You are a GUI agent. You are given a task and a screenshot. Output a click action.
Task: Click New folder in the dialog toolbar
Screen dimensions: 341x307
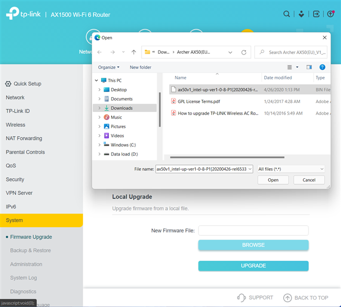click(141, 67)
